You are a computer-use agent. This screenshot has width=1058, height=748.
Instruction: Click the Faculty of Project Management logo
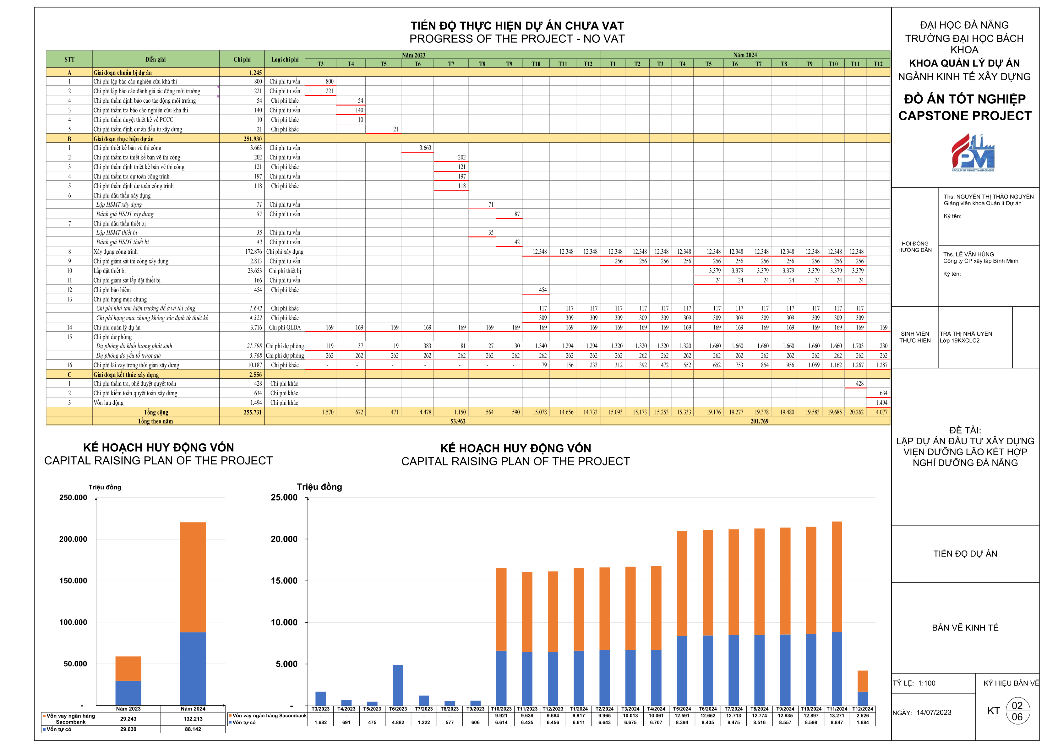tap(973, 153)
